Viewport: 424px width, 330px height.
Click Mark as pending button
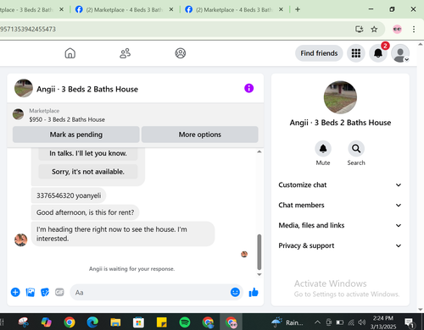coord(76,135)
